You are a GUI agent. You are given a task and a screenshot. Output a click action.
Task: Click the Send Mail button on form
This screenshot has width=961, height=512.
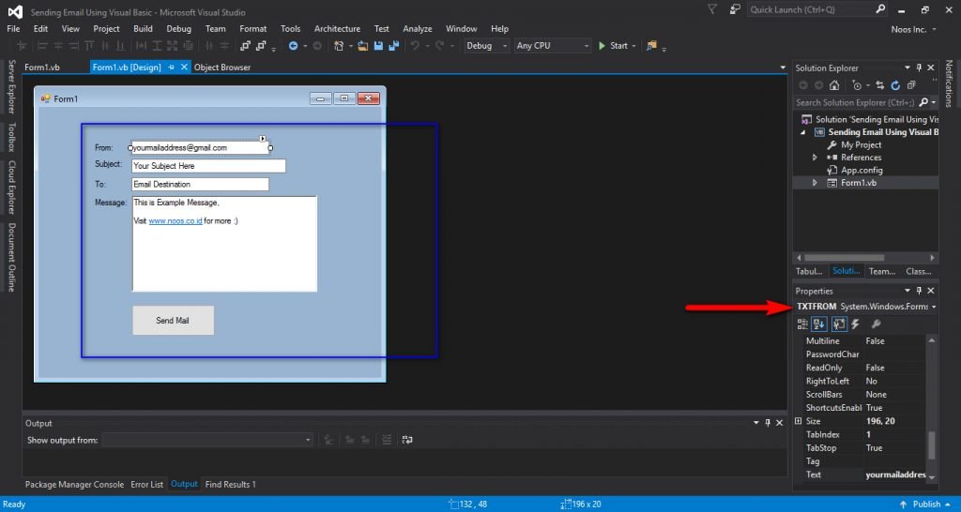pyautogui.click(x=173, y=321)
